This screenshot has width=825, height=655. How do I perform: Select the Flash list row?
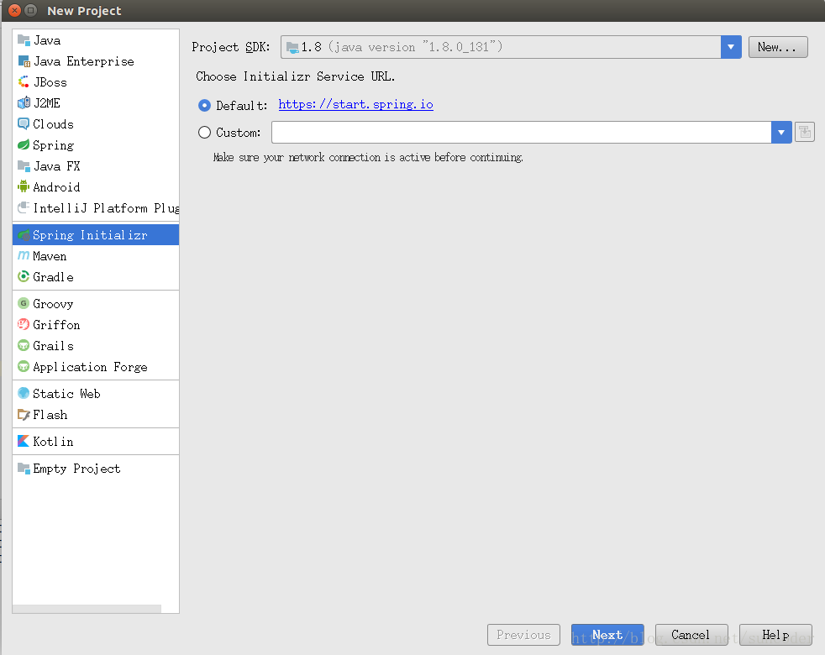96,415
